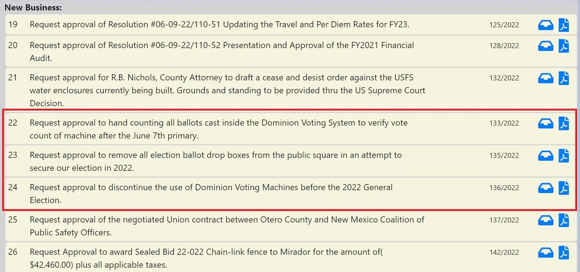The width and height of the screenshot is (580, 272).
Task: Open the FY2021 Financial Audit agenda item
Action: pyautogui.click(x=221, y=46)
